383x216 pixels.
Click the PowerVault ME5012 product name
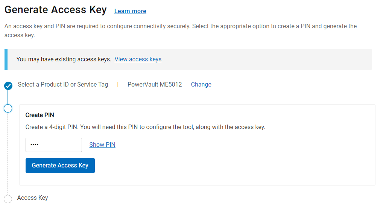pos(155,85)
